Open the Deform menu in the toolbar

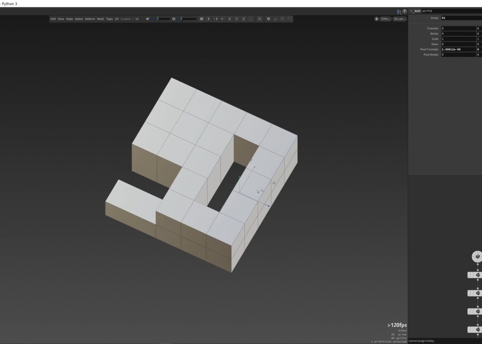(90, 19)
